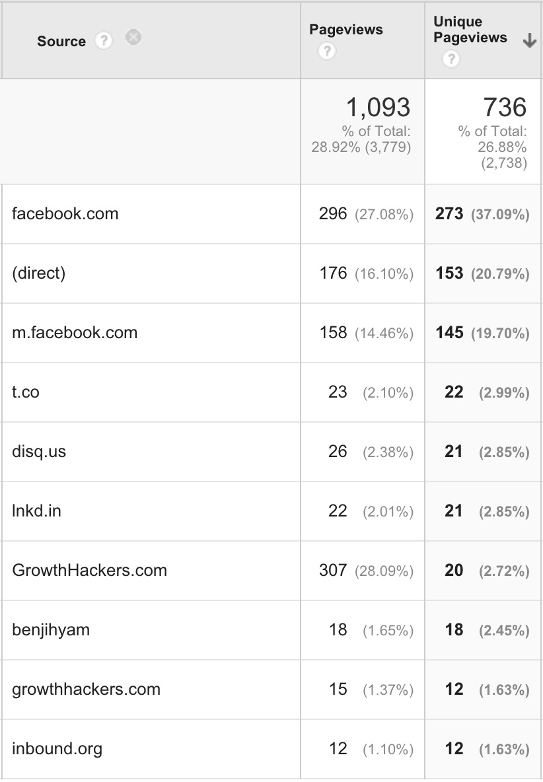Click the 1,093 total pageviews summary

(378, 107)
